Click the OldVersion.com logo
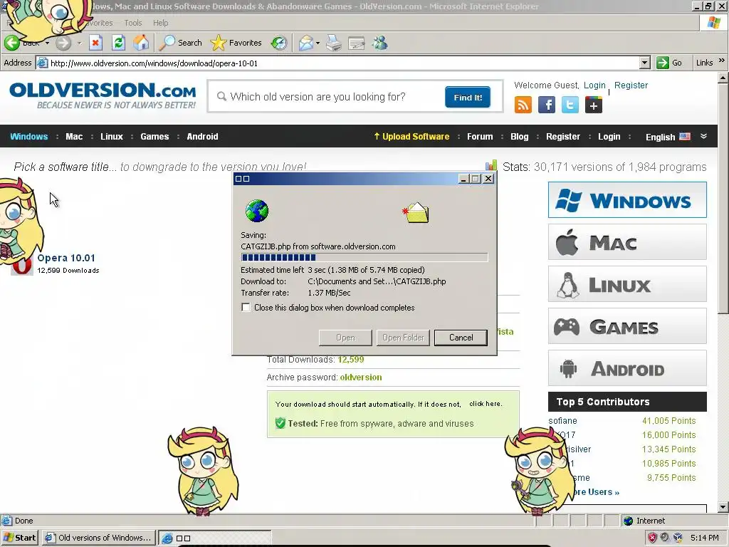The width and height of the screenshot is (729, 547). [103, 95]
